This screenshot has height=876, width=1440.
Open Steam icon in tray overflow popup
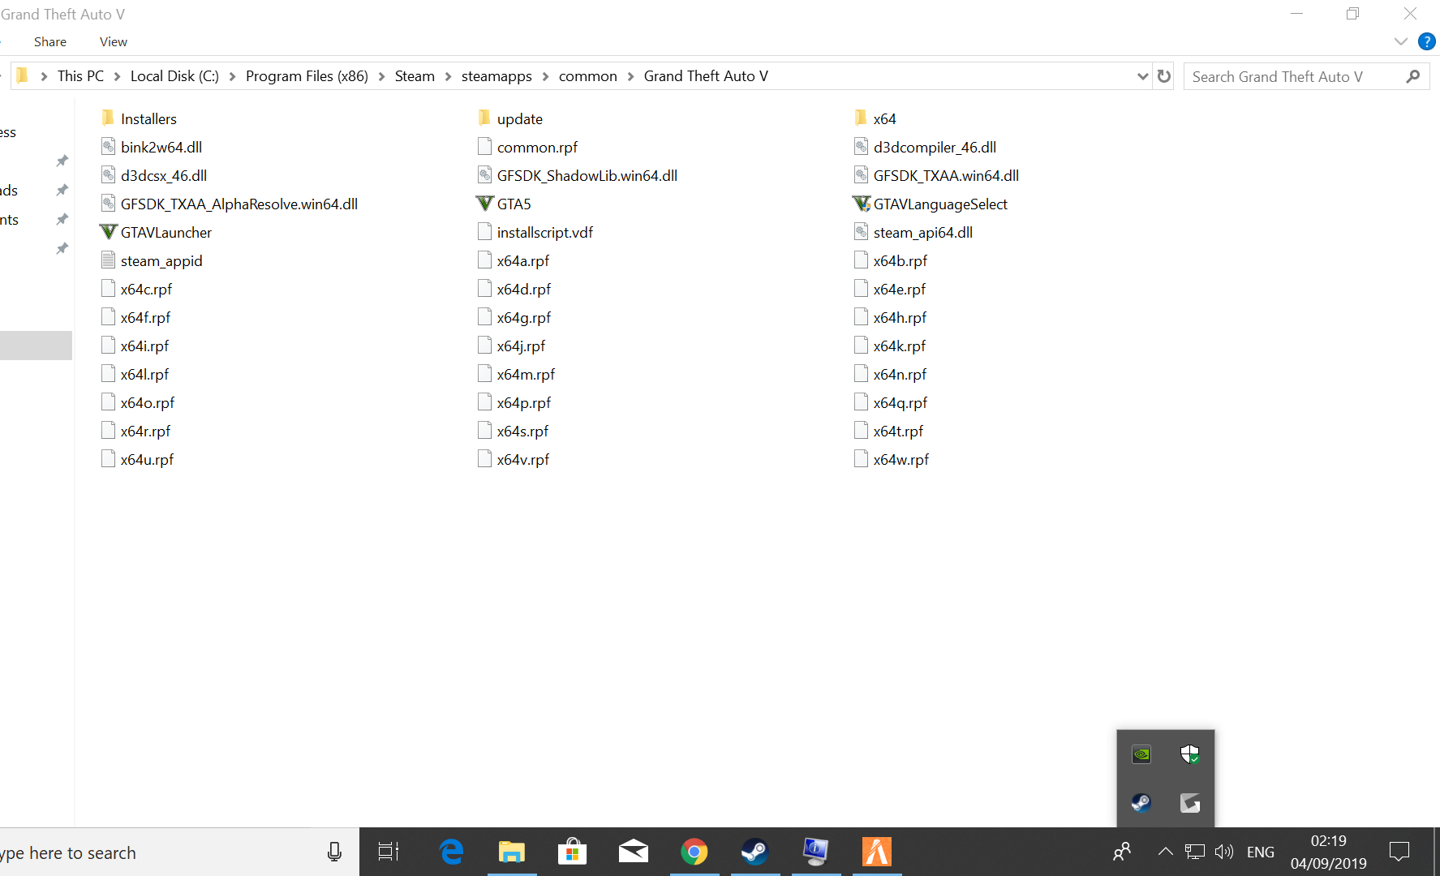coord(1141,803)
